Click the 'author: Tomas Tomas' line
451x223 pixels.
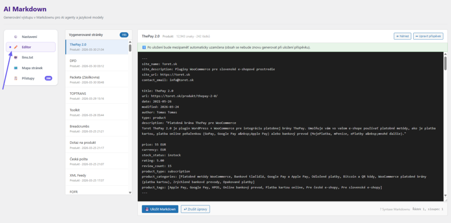[x=159, y=112]
